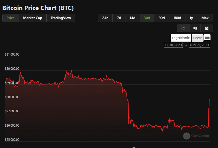
Task: Choose the 30d time range
Action: tap(147, 18)
